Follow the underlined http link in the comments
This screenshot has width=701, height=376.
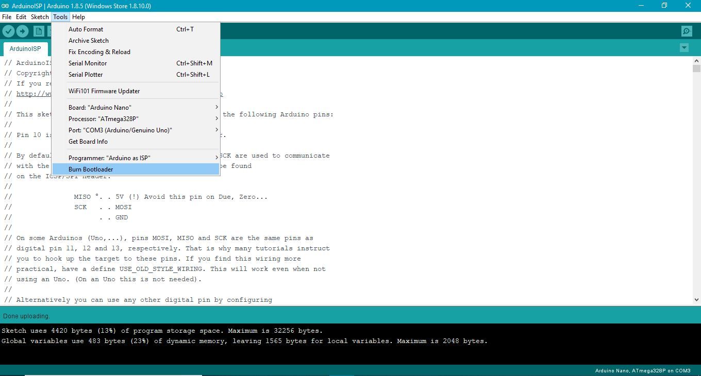point(32,93)
